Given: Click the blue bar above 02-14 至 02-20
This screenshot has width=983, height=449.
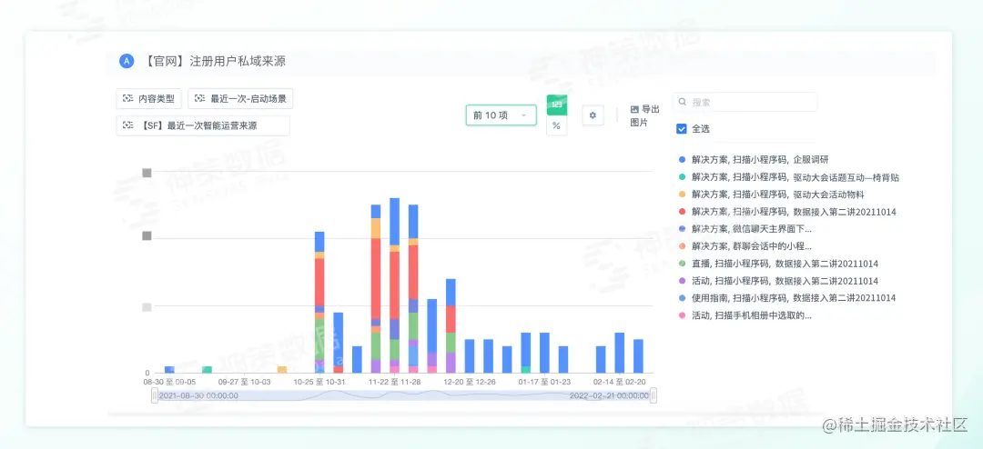Looking at the screenshot, I should pos(620,353).
